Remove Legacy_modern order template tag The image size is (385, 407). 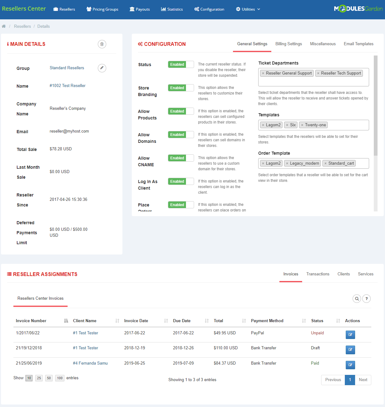coord(287,163)
